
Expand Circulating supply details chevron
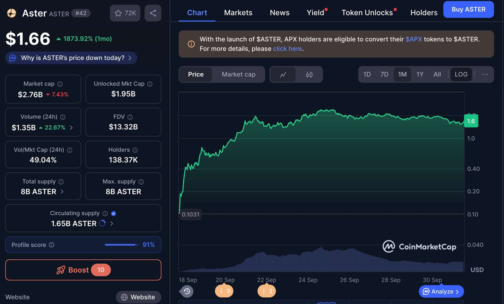tap(112, 224)
